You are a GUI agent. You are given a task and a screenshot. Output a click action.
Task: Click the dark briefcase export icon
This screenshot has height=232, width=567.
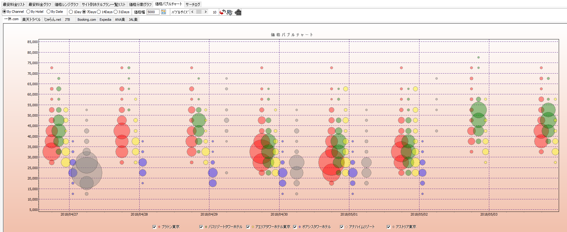(x=238, y=12)
